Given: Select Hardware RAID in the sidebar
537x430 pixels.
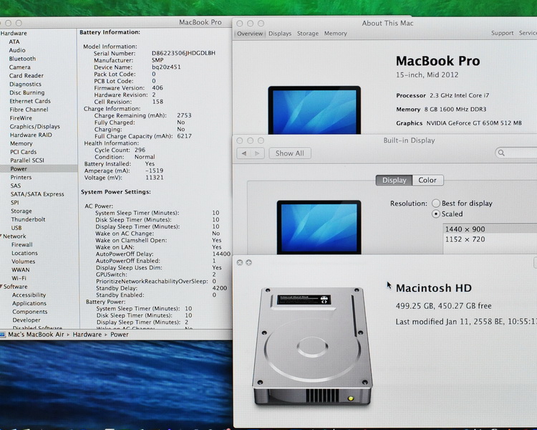Looking at the screenshot, I should click(x=32, y=135).
